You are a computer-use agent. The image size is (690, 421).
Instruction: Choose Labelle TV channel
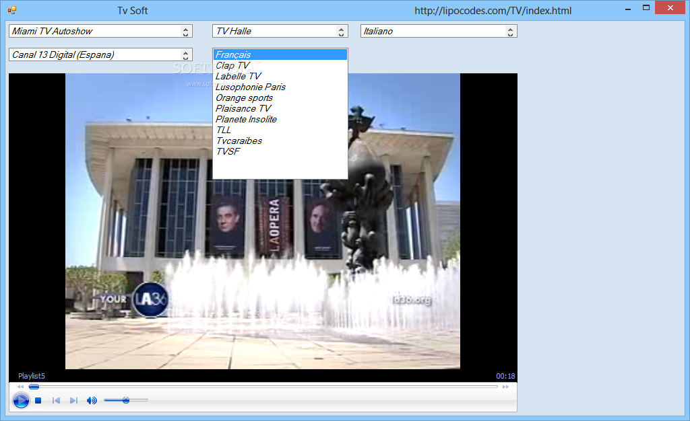[x=280, y=77]
